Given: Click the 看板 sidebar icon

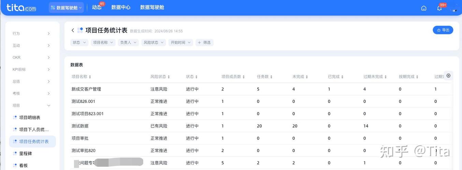Looking at the screenshot, I should click(15, 166).
